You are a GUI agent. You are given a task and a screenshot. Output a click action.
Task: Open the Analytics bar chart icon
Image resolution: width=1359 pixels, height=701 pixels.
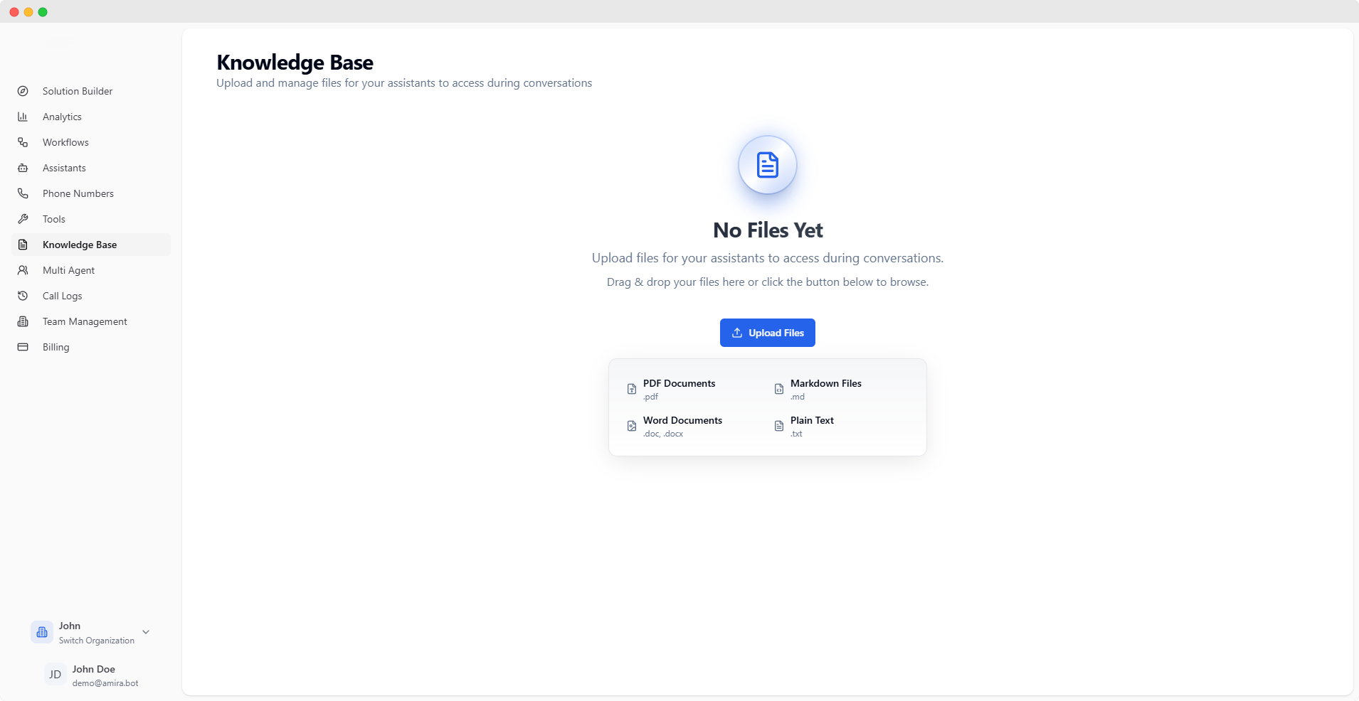[x=23, y=117]
